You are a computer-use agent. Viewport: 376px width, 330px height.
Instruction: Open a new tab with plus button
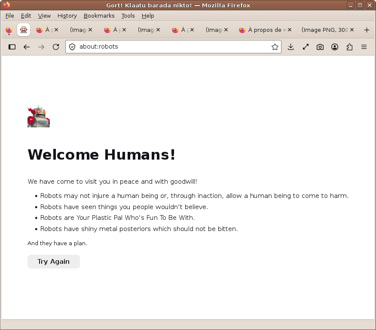pyautogui.click(x=367, y=30)
